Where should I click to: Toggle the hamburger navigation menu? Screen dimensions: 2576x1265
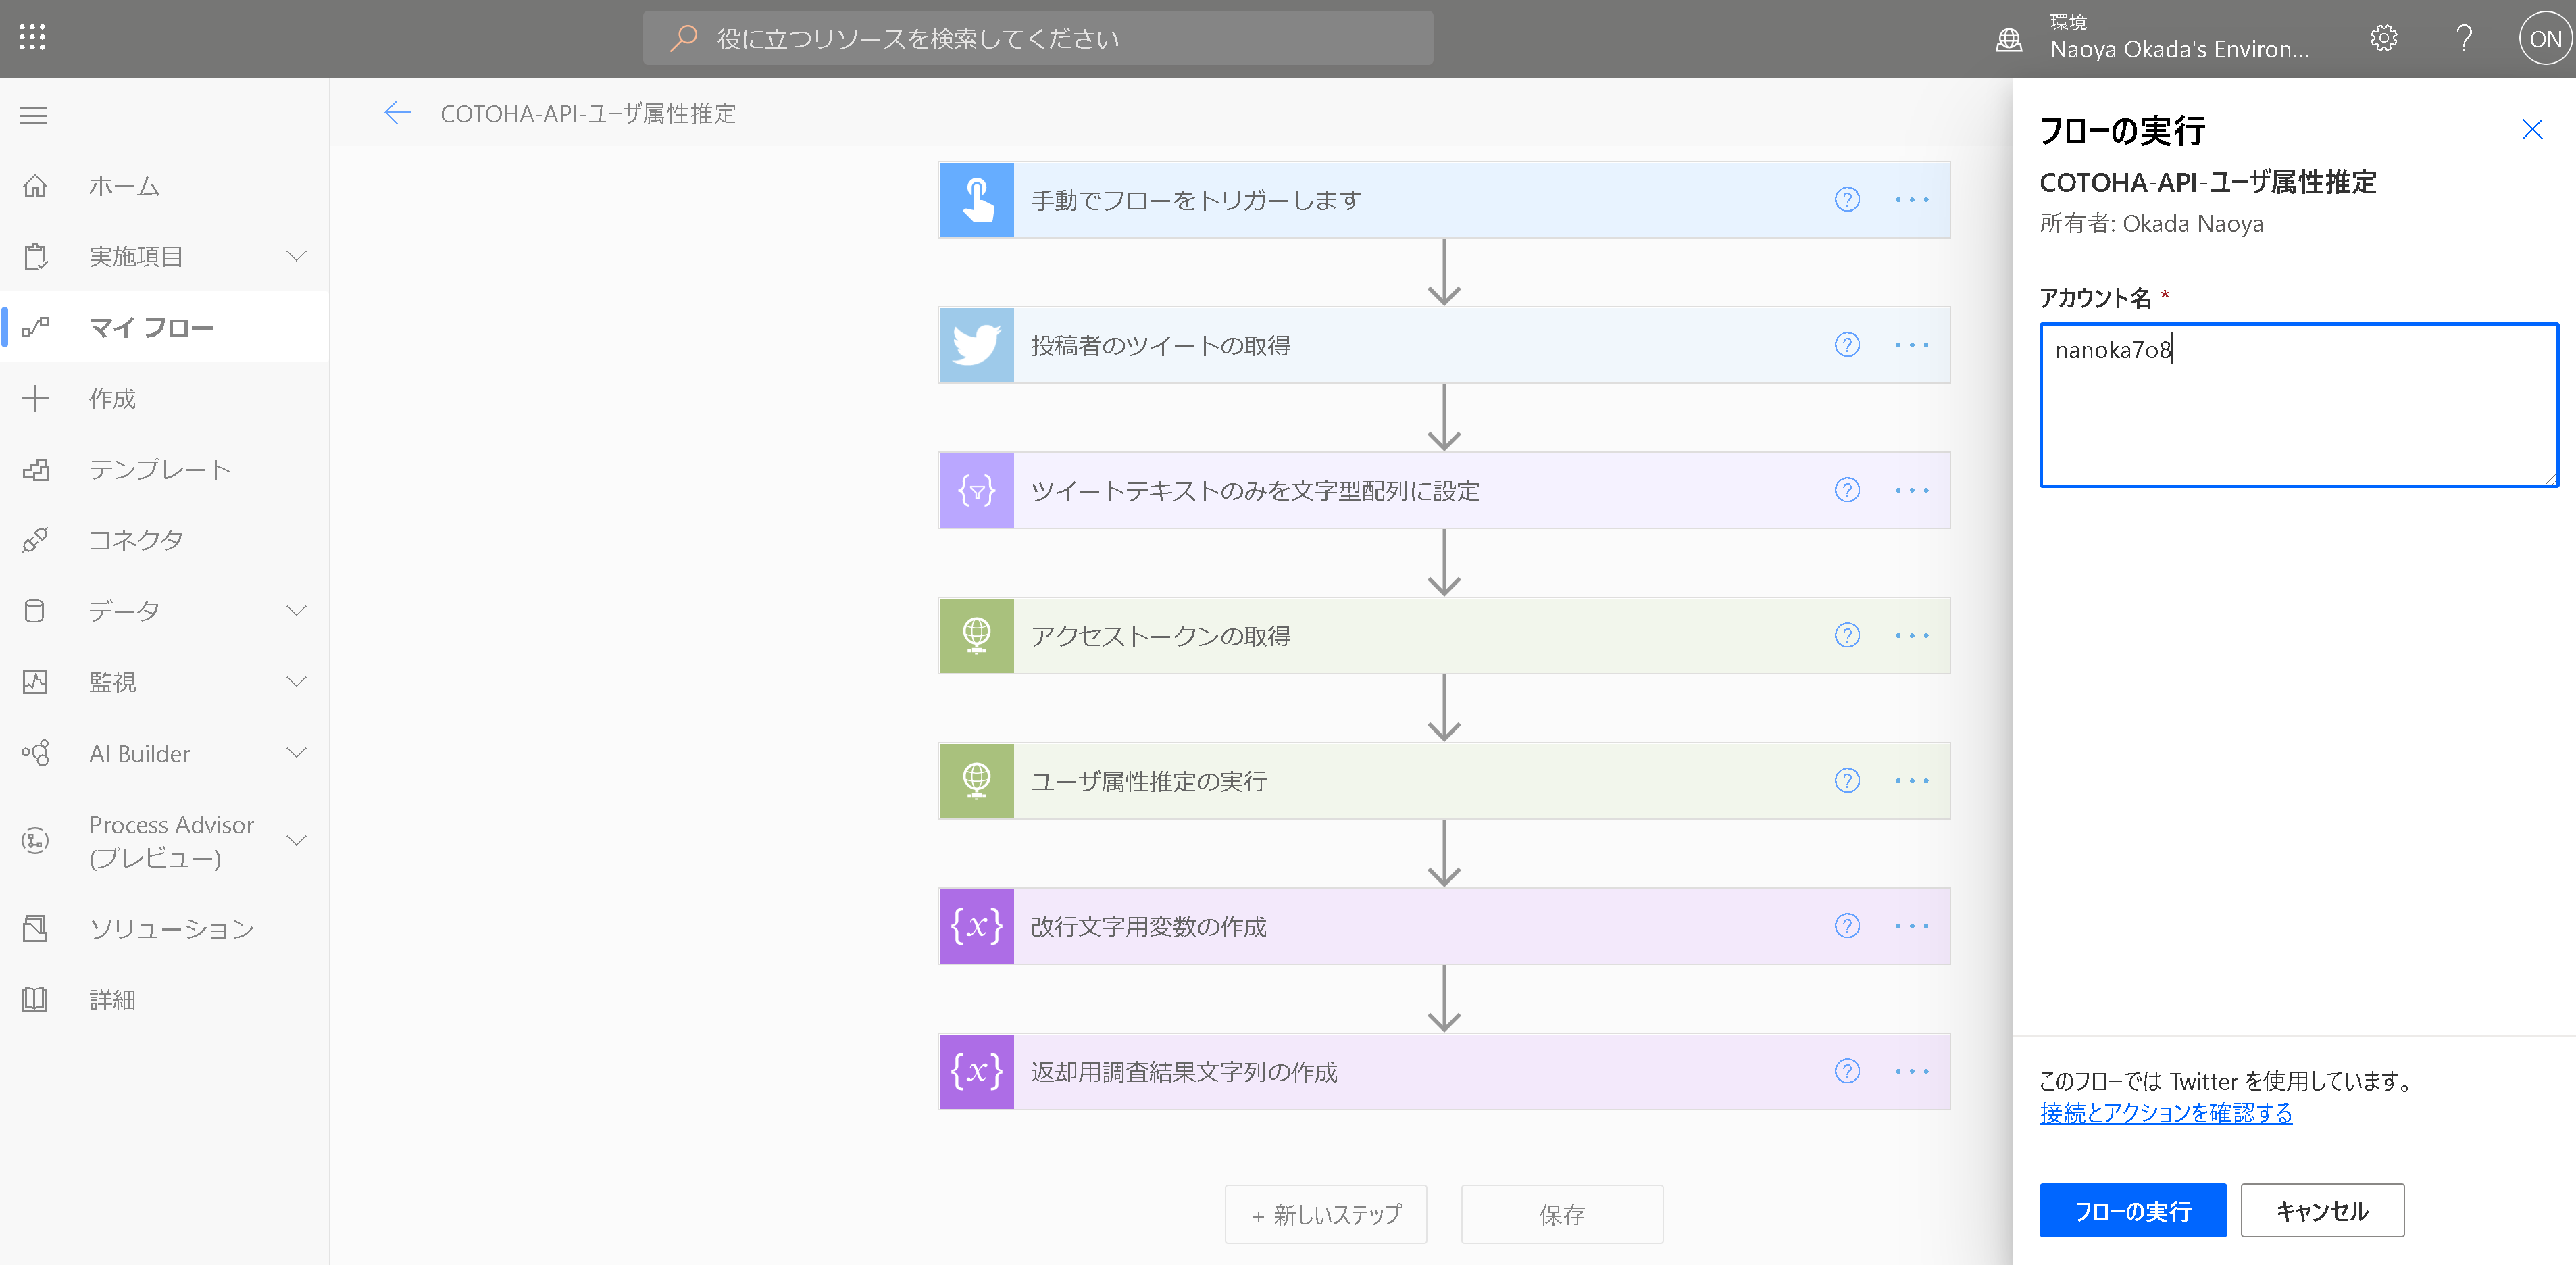pyautogui.click(x=33, y=116)
